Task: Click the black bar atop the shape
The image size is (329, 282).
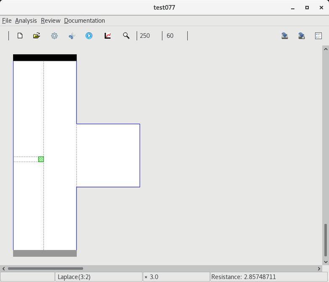Action: (x=45, y=57)
